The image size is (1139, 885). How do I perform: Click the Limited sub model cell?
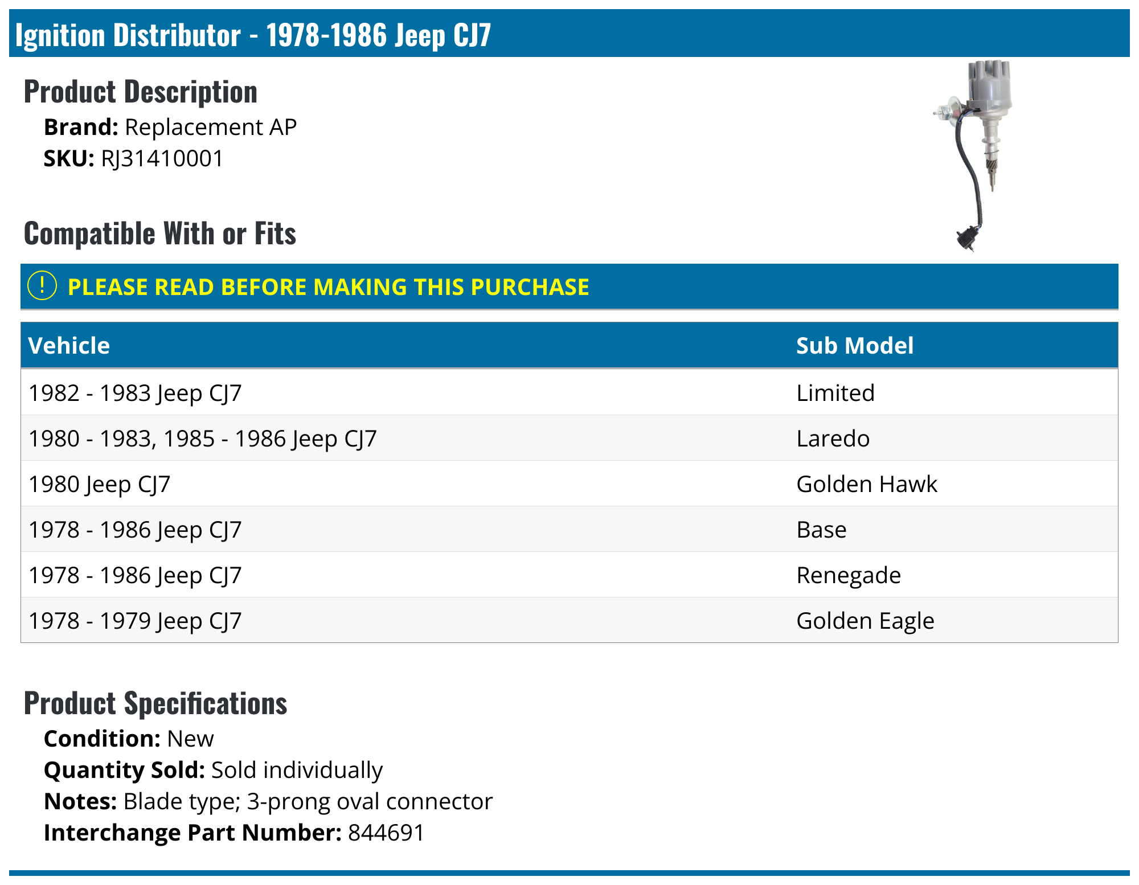pyautogui.click(x=835, y=393)
